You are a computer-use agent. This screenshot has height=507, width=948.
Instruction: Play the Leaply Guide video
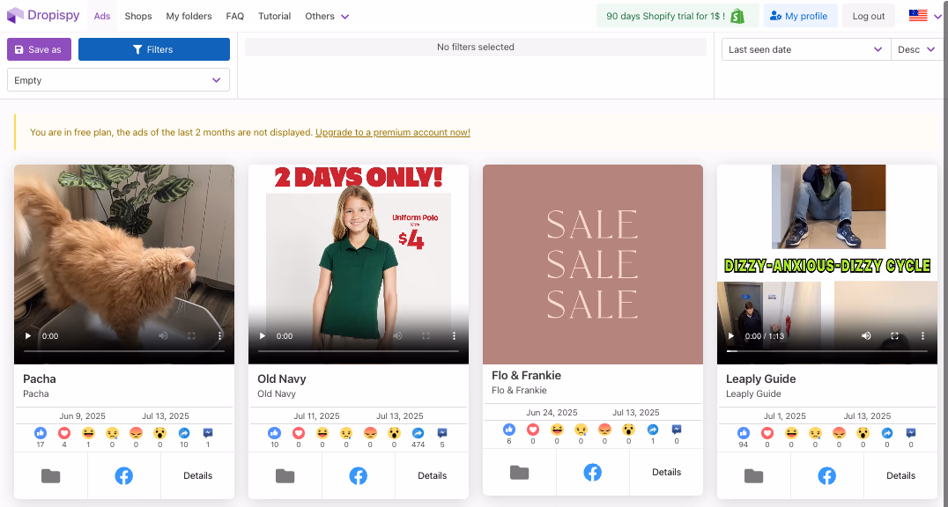click(731, 336)
